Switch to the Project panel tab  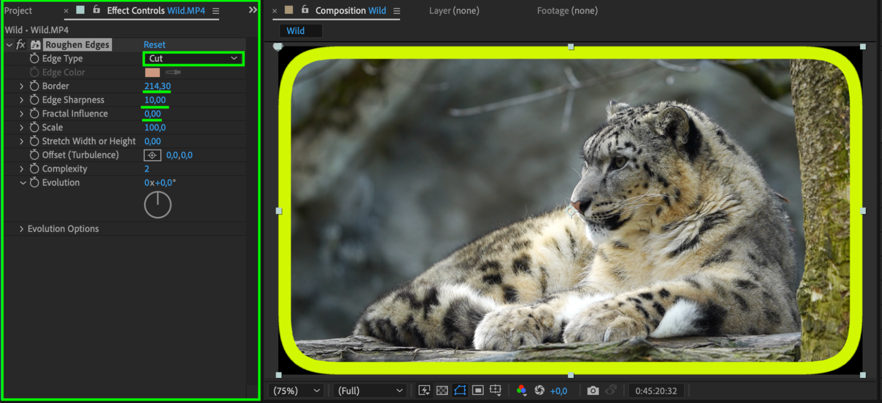tap(18, 11)
